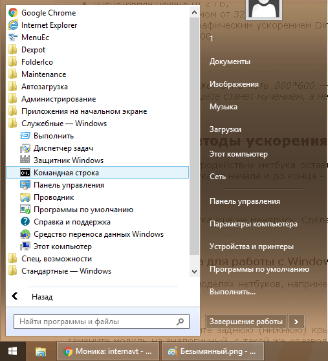Screen dimensions: 328x361
Task: Click the user account picture
Action: 264,9
